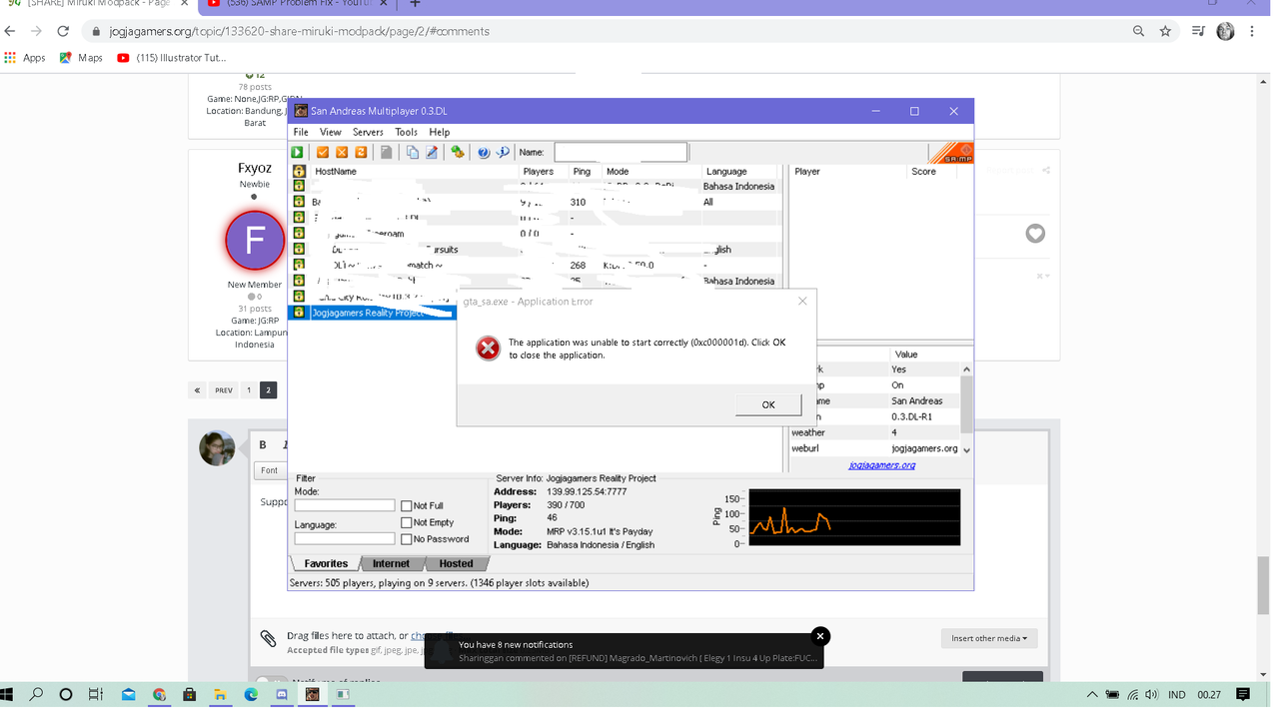
Task: Open the Apps bookmarks shortcut
Action: [26, 58]
